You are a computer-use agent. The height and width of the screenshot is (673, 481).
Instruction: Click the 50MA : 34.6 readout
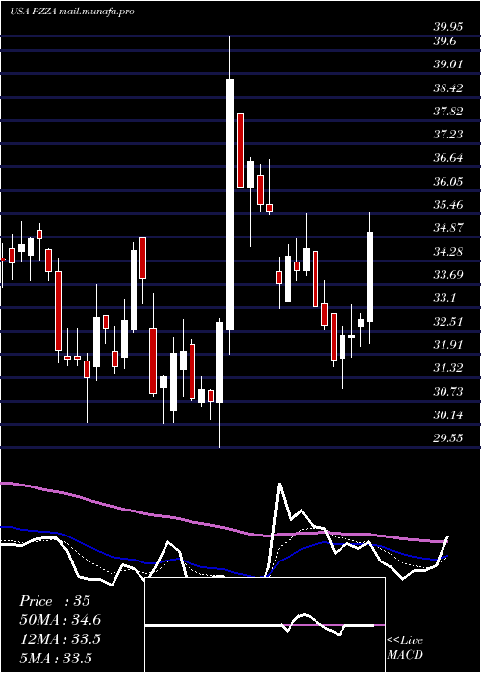61,620
